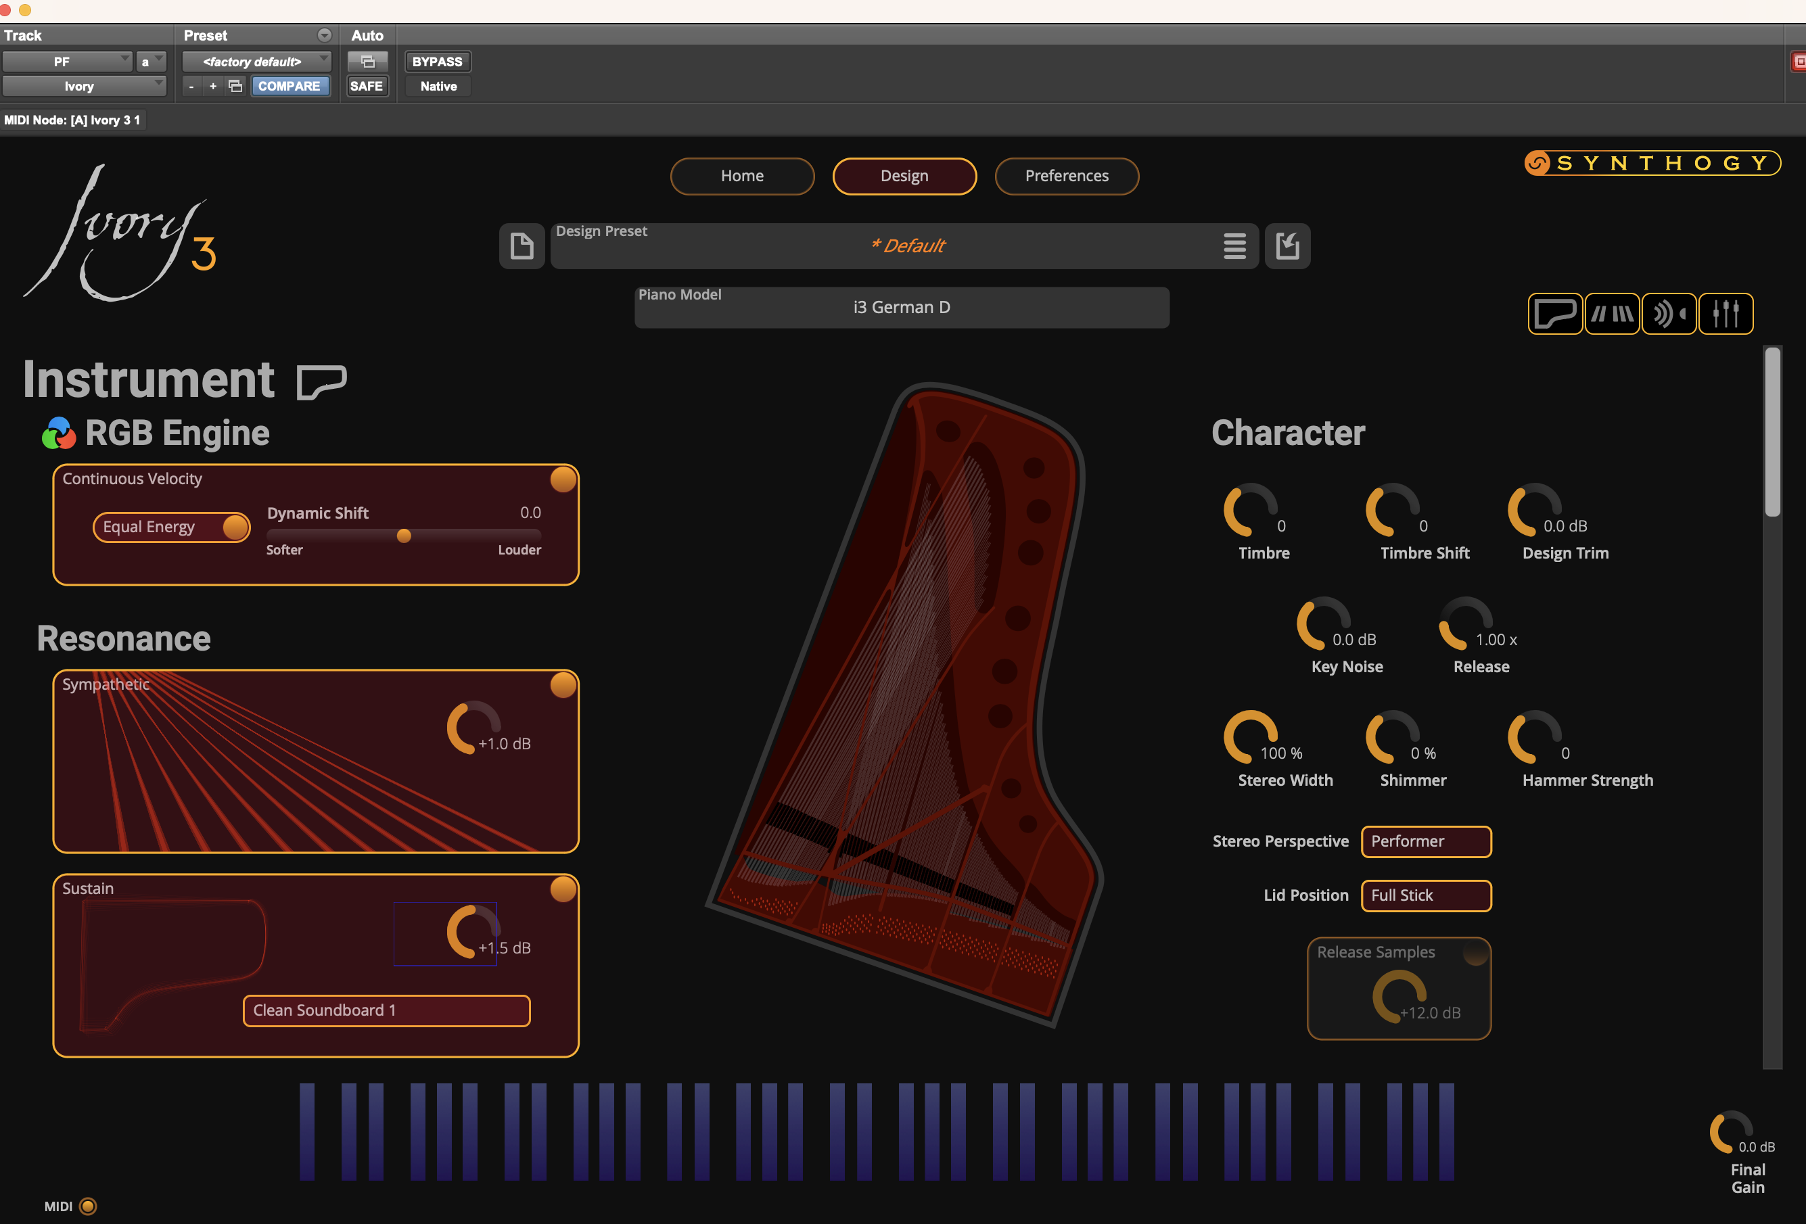Open the PF track selector dropdown
Screen dimensions: 1806x1224
click(68, 62)
